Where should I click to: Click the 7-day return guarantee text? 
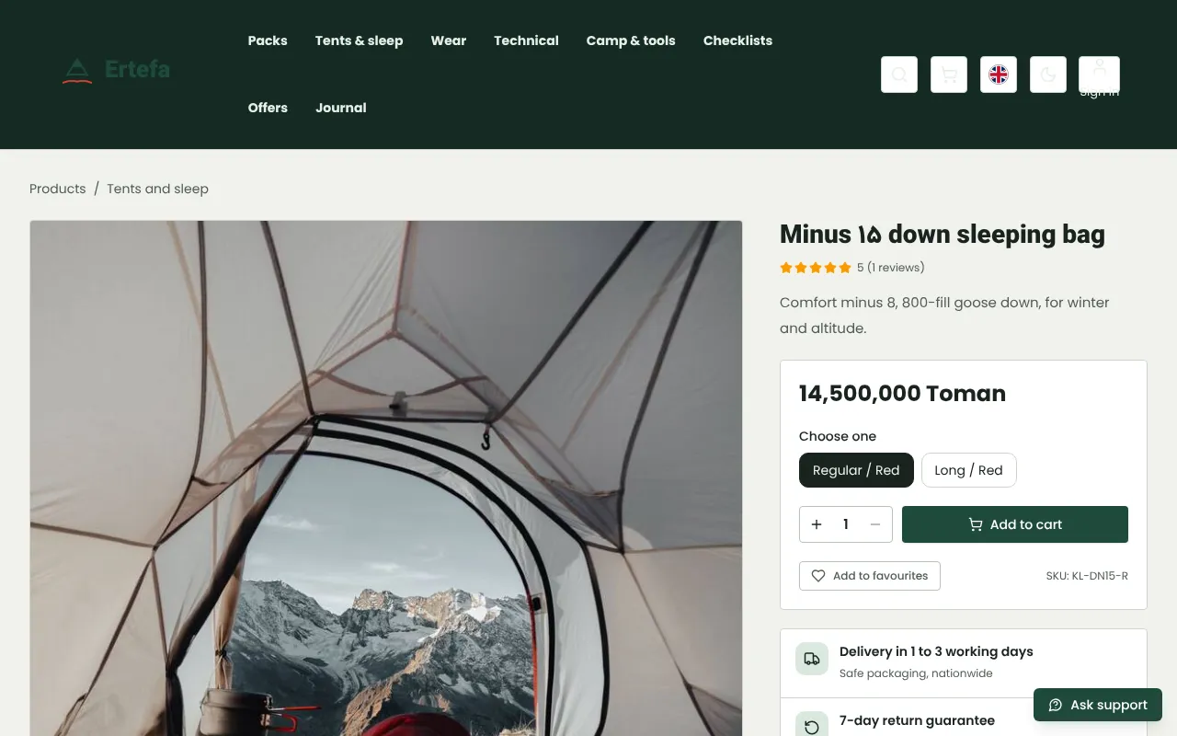click(x=917, y=720)
